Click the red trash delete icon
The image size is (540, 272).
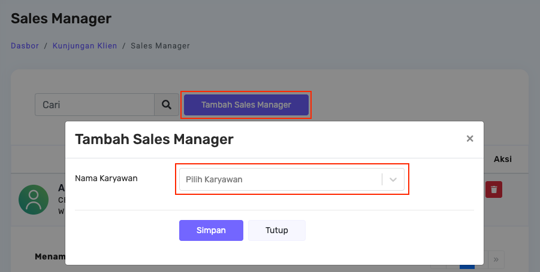[494, 190]
